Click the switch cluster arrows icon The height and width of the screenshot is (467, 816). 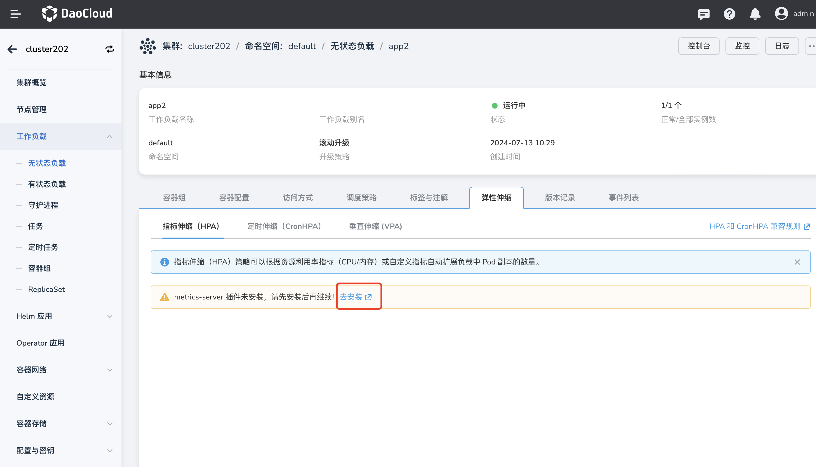[110, 49]
